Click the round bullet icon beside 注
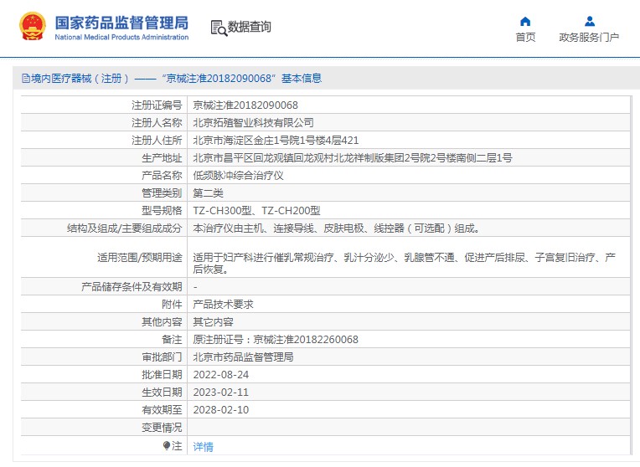 click(167, 446)
